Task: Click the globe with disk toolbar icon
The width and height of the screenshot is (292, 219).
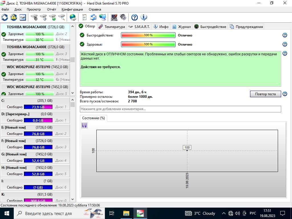Action: [73, 17]
